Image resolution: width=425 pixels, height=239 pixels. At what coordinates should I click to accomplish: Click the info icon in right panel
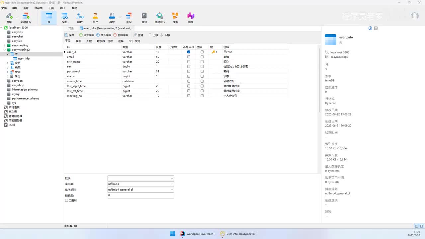click(370, 28)
